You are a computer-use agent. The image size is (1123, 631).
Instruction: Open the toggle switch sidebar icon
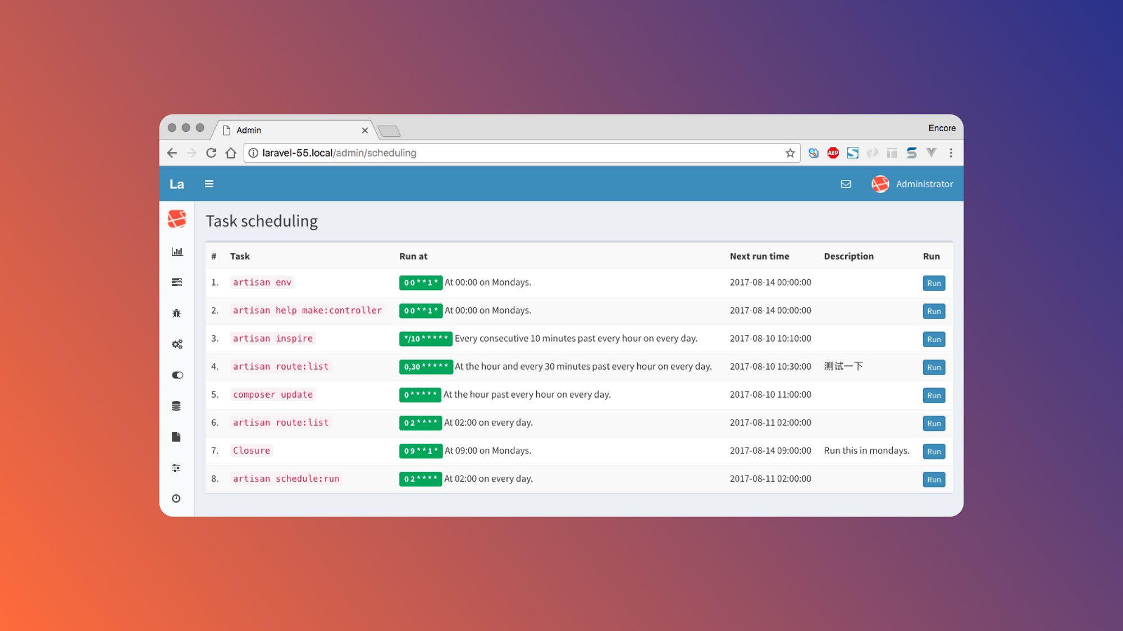point(177,375)
